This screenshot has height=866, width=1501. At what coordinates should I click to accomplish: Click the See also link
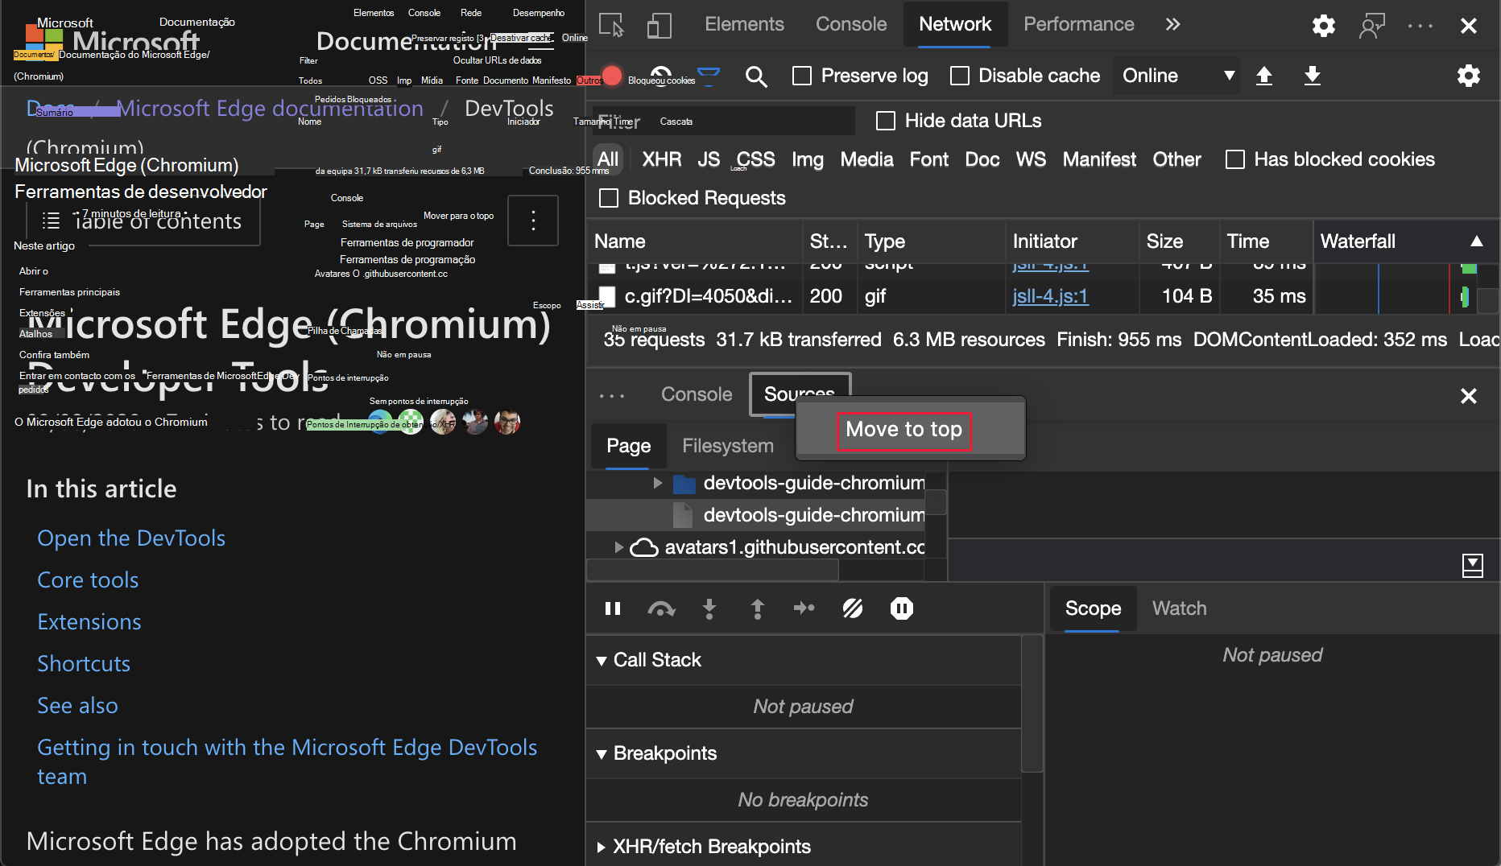tap(77, 706)
